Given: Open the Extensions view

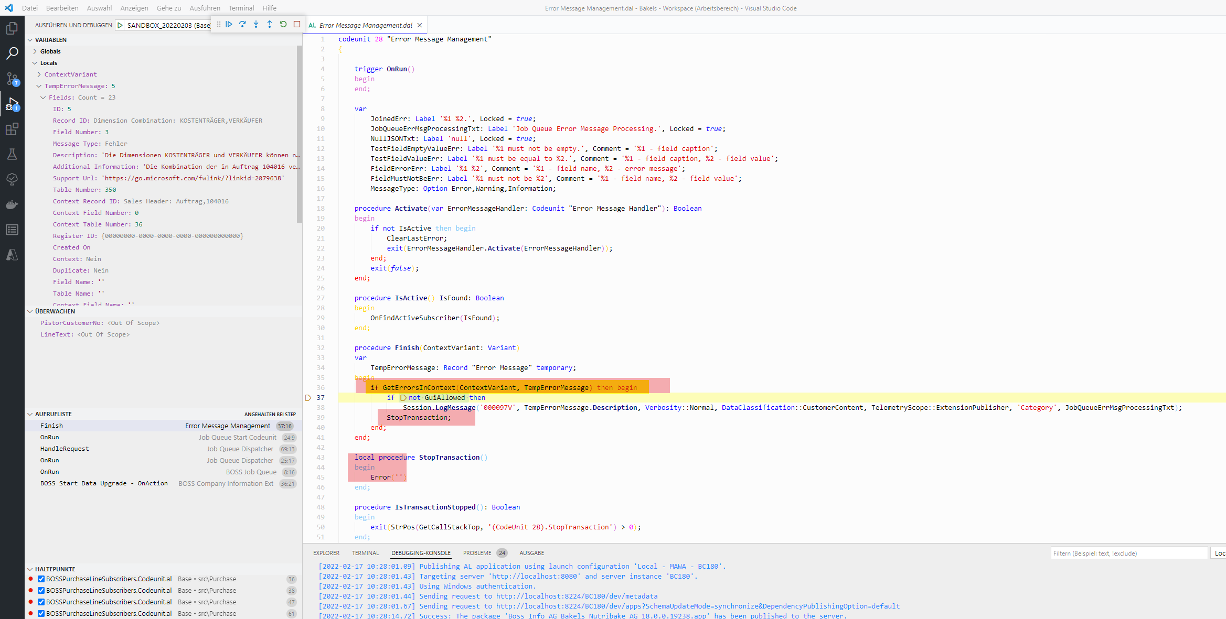Looking at the screenshot, I should point(12,129).
